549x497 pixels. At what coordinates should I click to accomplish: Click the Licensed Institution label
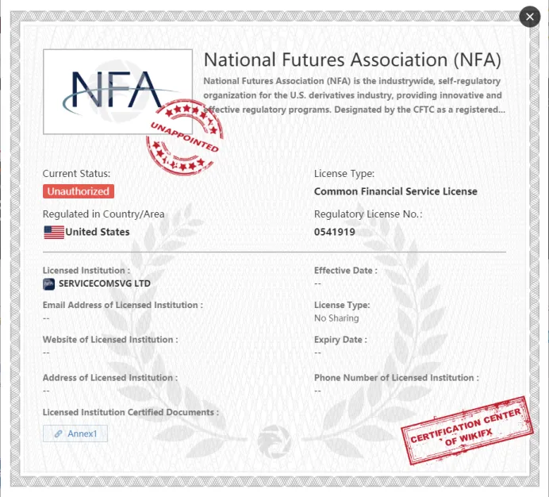tap(86, 271)
